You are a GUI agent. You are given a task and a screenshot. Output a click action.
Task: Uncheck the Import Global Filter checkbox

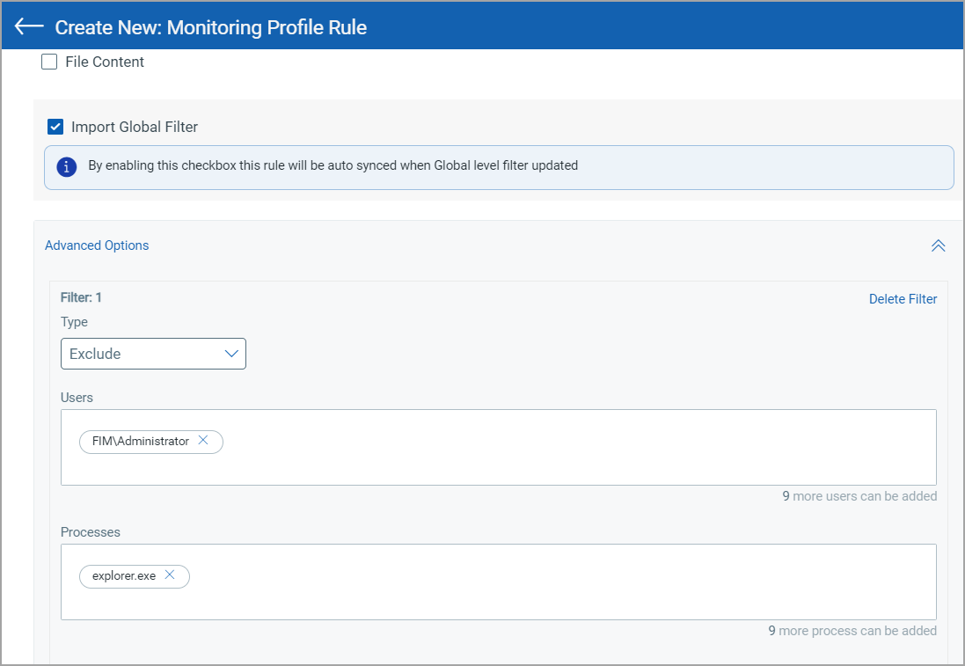tap(55, 127)
